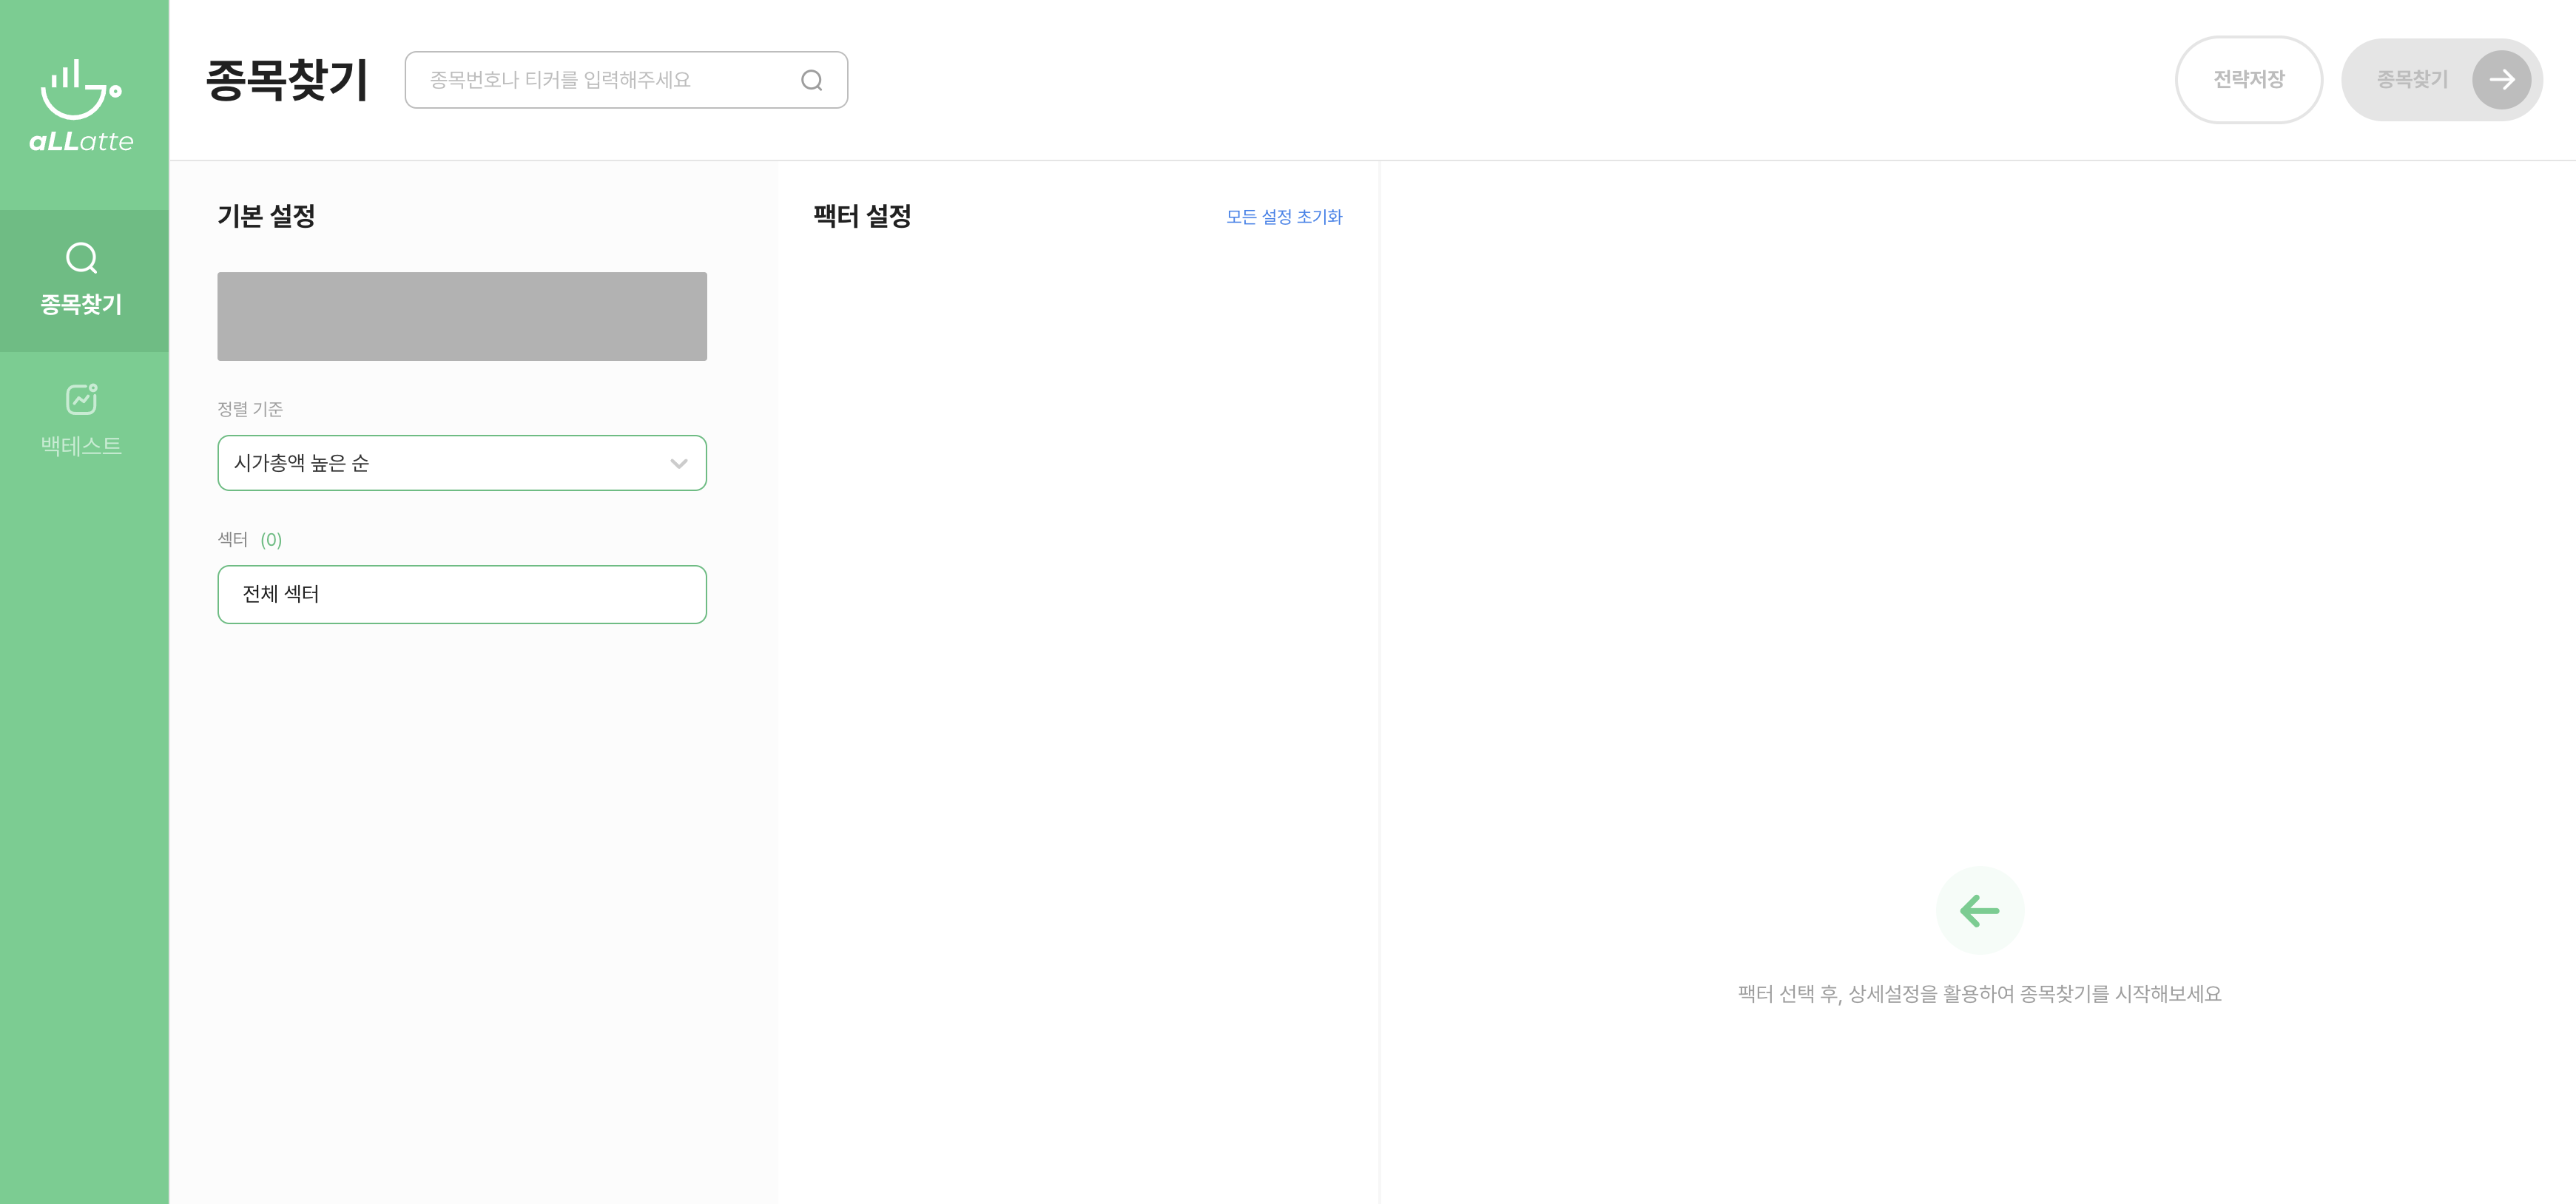
Task: Select the 종목찾기 sidebar menu label
Action: pyautogui.click(x=81, y=304)
